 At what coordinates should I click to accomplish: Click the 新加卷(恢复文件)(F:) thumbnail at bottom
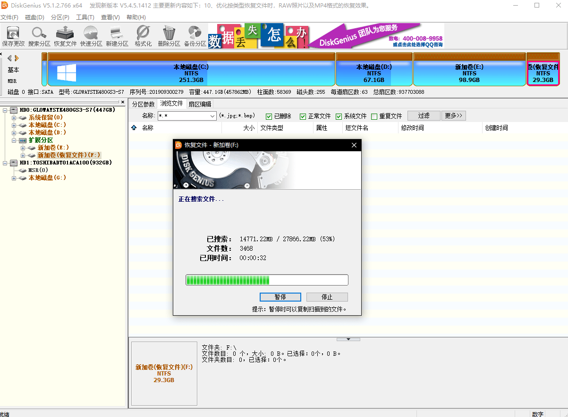pyautogui.click(x=164, y=373)
